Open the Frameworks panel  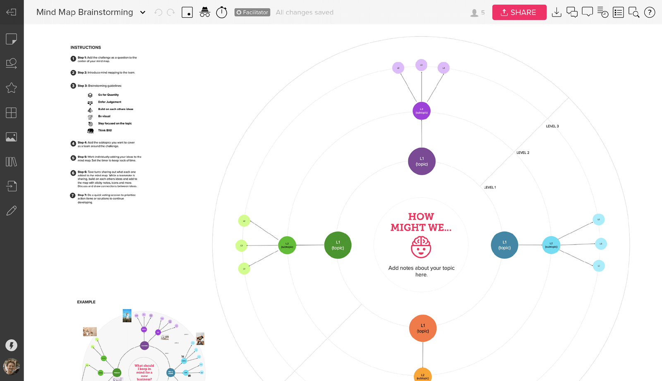(x=12, y=112)
